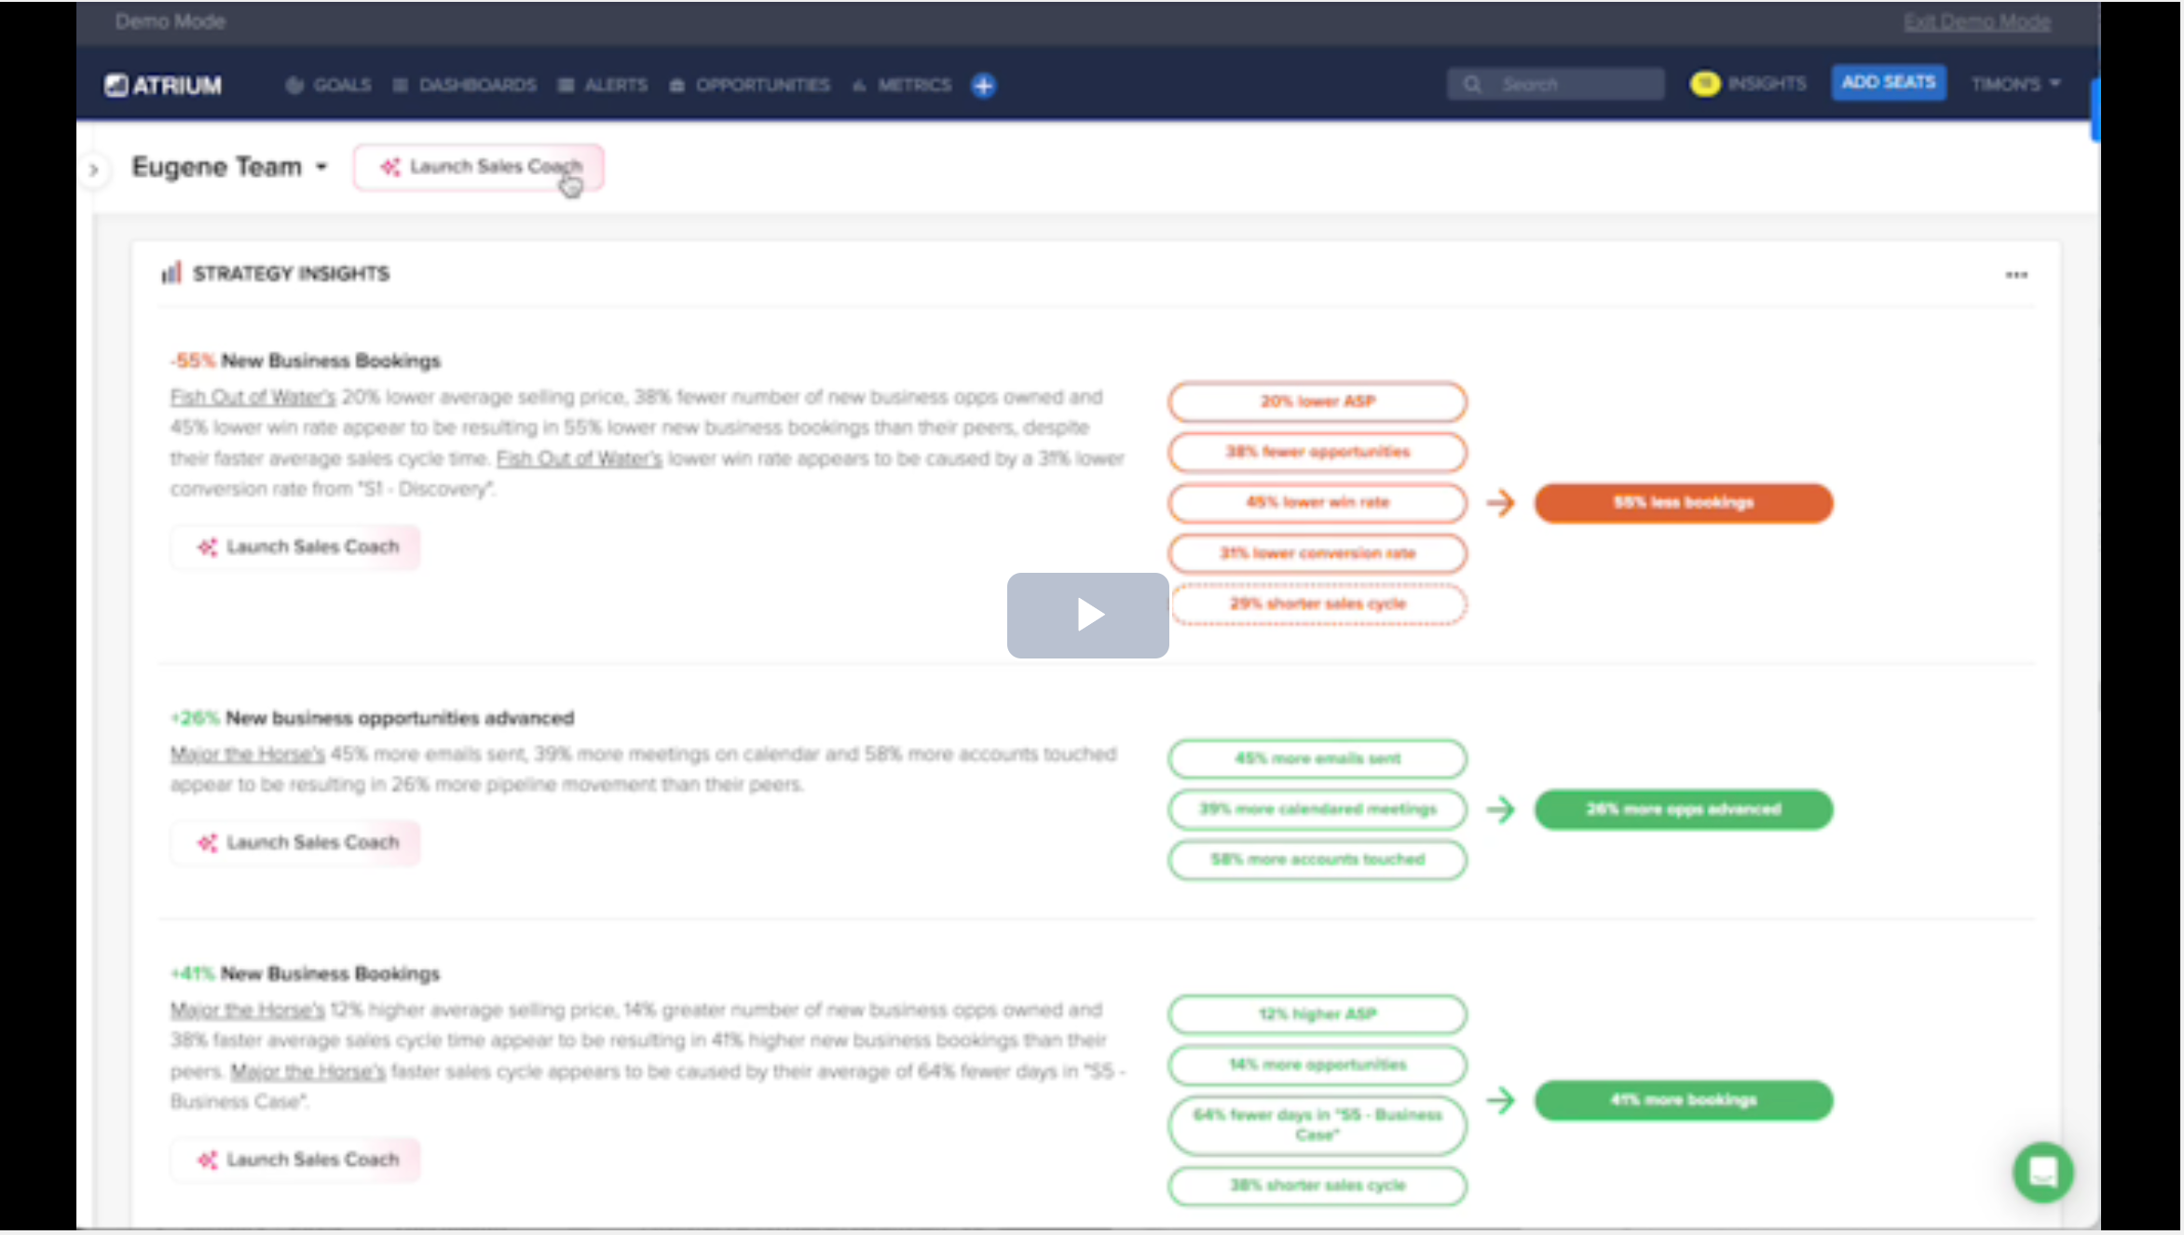The image size is (2184, 1235).
Task: Play the video overlay
Action: (1087, 615)
